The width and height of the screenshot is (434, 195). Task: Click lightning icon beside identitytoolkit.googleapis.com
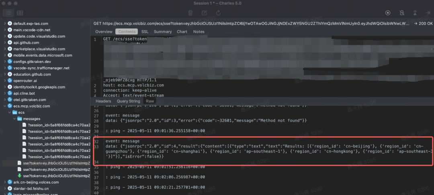[10, 87]
